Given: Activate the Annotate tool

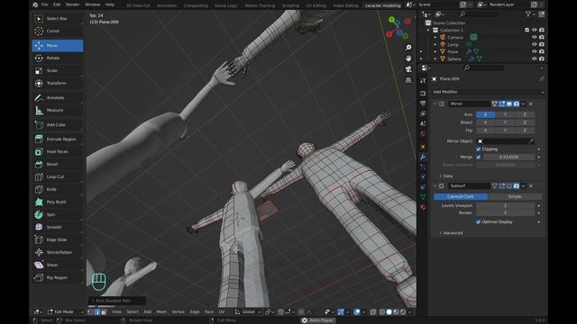Looking at the screenshot, I should [58, 98].
